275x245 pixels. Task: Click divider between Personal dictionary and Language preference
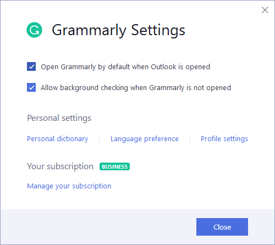[x=100, y=139]
